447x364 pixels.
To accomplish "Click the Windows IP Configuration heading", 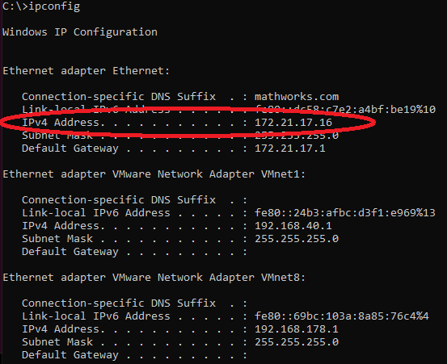I will (80, 31).
